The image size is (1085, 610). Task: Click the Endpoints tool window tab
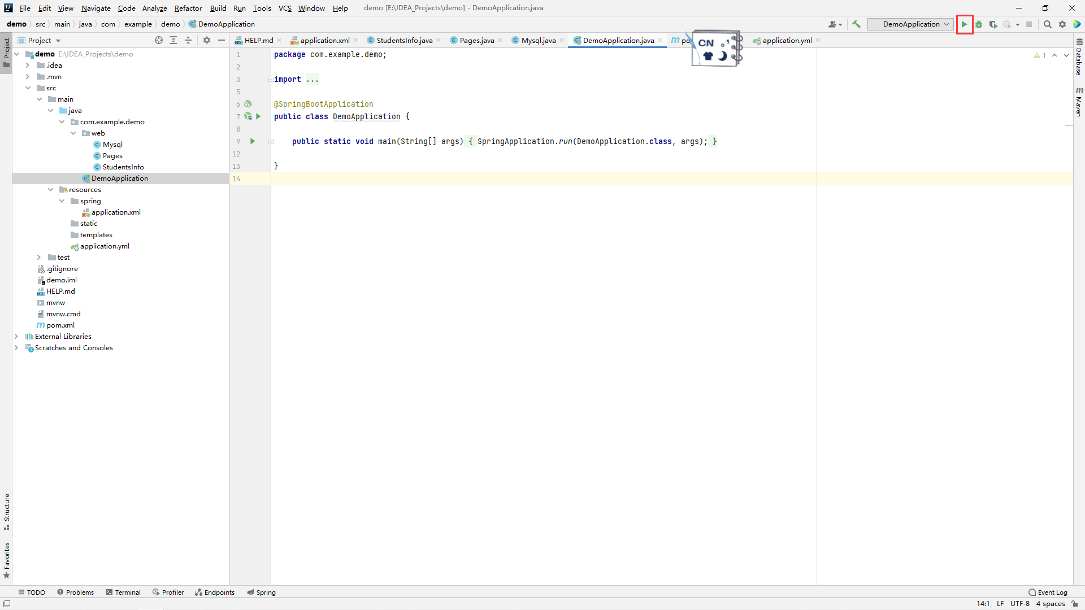point(218,592)
